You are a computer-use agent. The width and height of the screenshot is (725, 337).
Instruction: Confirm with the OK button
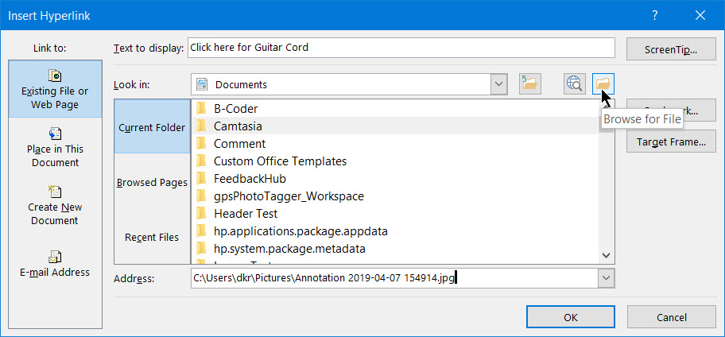pos(571,317)
